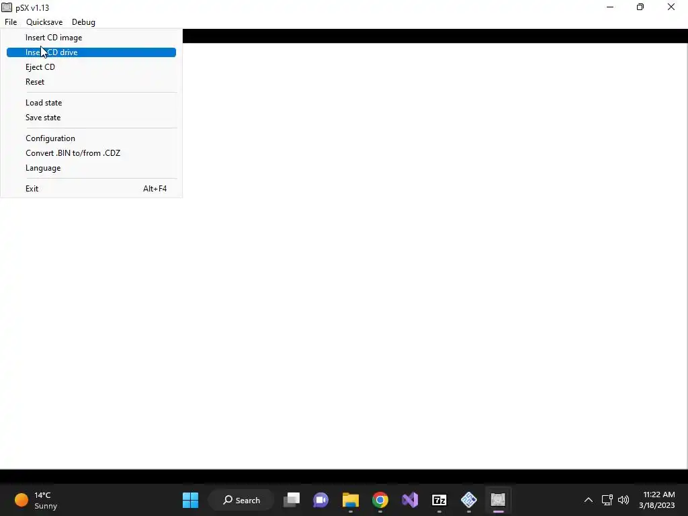The image size is (688, 516).
Task: Open 7-Zip from taskbar
Action: click(x=439, y=500)
